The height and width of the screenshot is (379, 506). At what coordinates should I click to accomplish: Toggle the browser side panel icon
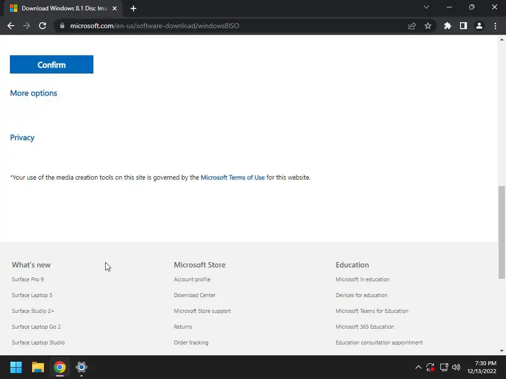pyautogui.click(x=464, y=26)
